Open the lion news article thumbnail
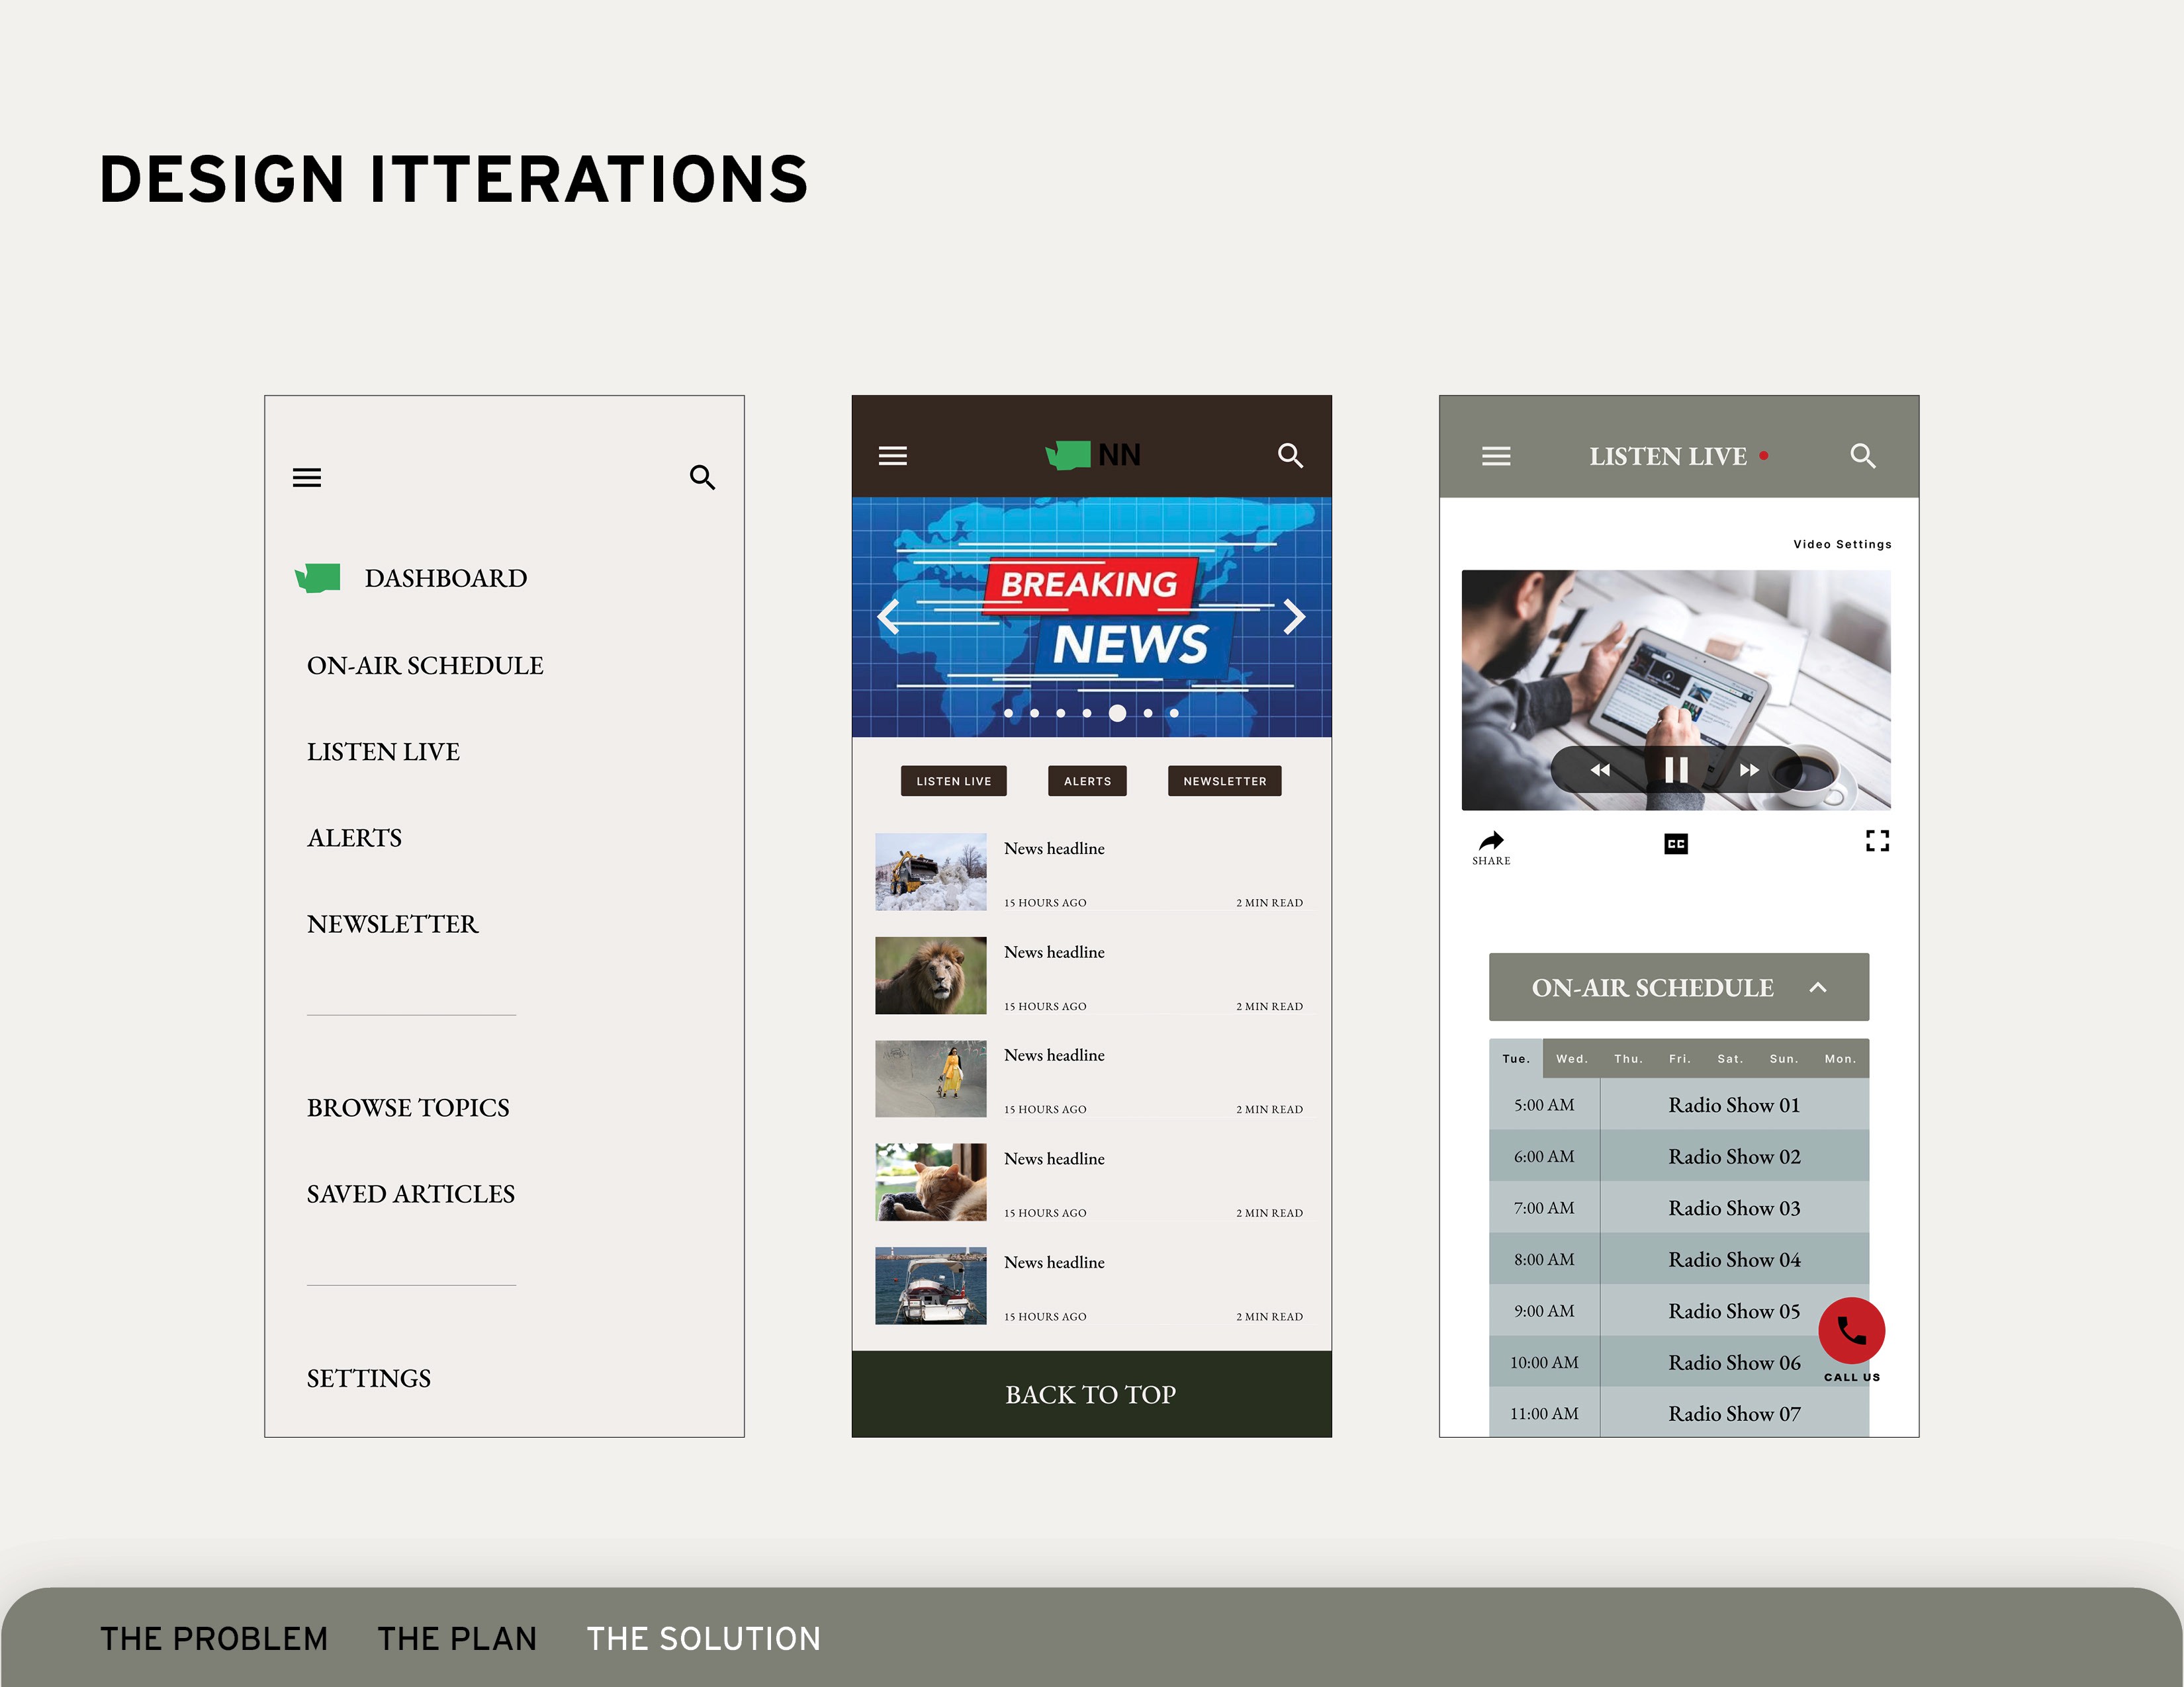Image resolution: width=2184 pixels, height=1687 pixels. 930,975
